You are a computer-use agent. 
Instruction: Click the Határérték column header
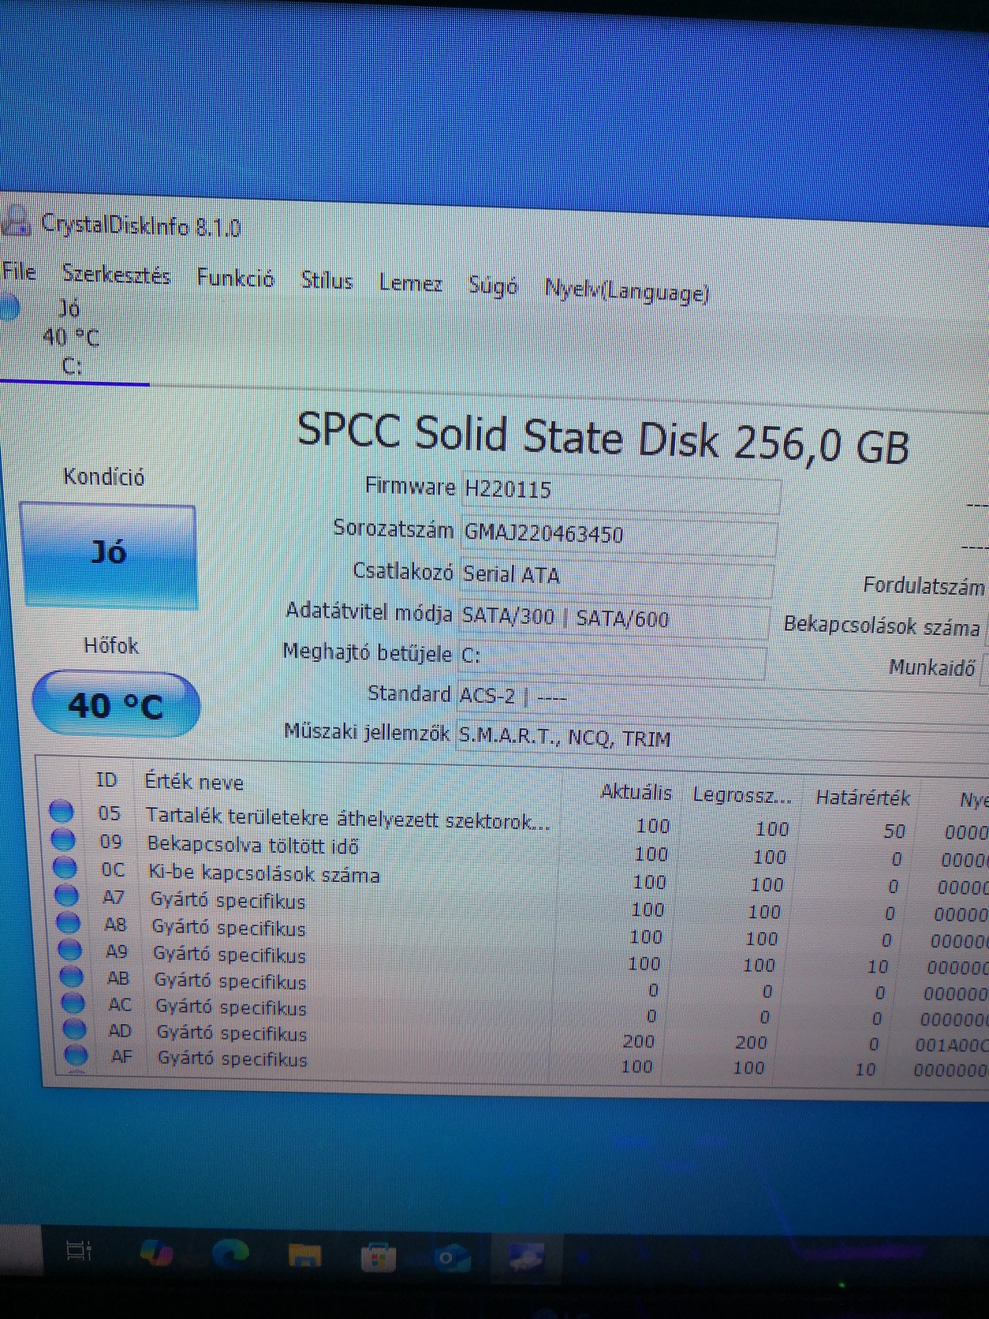click(x=863, y=798)
